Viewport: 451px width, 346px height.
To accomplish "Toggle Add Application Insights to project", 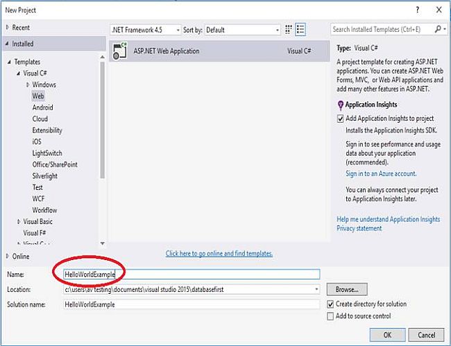I will tap(340, 119).
